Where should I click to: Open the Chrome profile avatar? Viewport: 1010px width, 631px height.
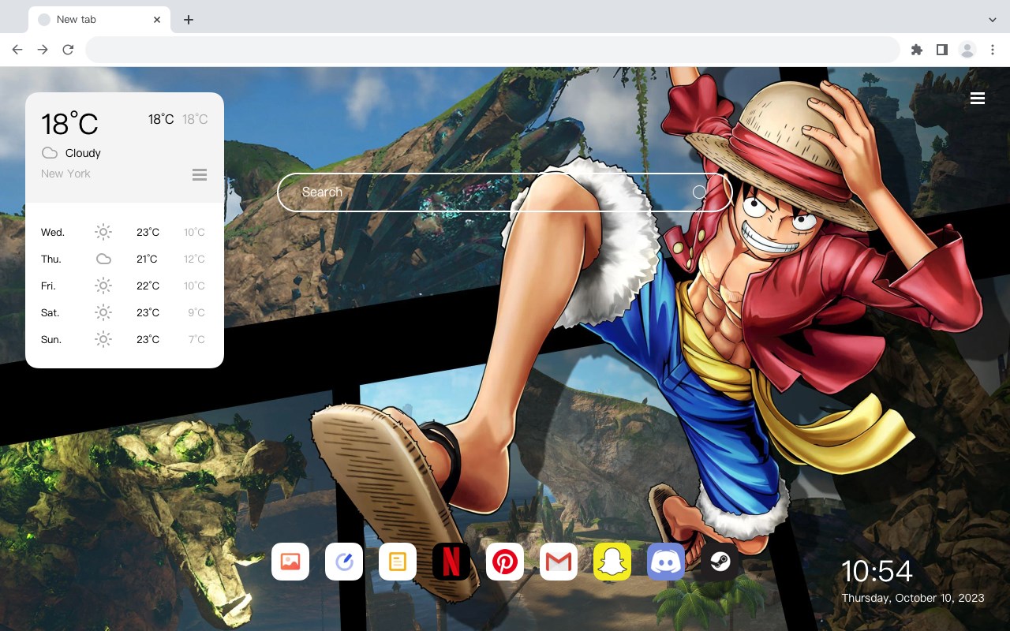click(967, 50)
